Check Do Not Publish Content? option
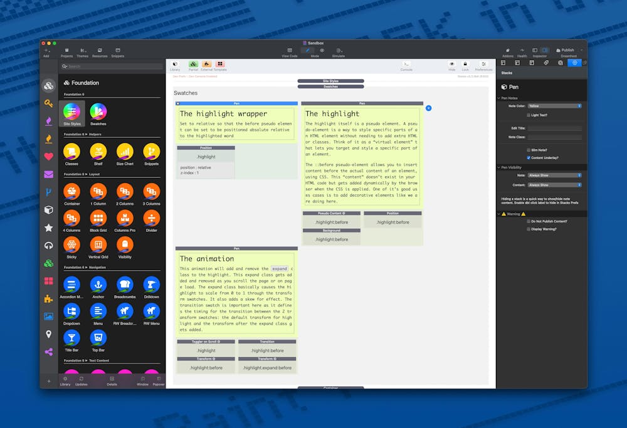The image size is (627, 428). [x=529, y=221]
